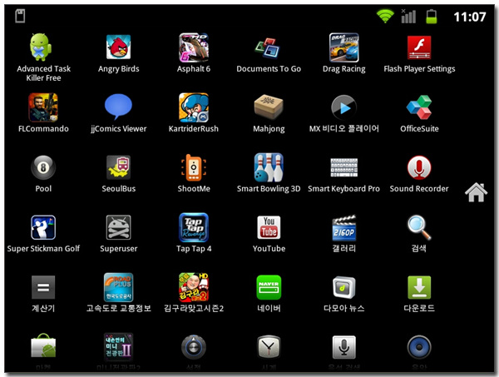Viewport: 499px width, 377px height.
Task: Launch MX 비디오 플레이어 video player
Action: (x=343, y=113)
